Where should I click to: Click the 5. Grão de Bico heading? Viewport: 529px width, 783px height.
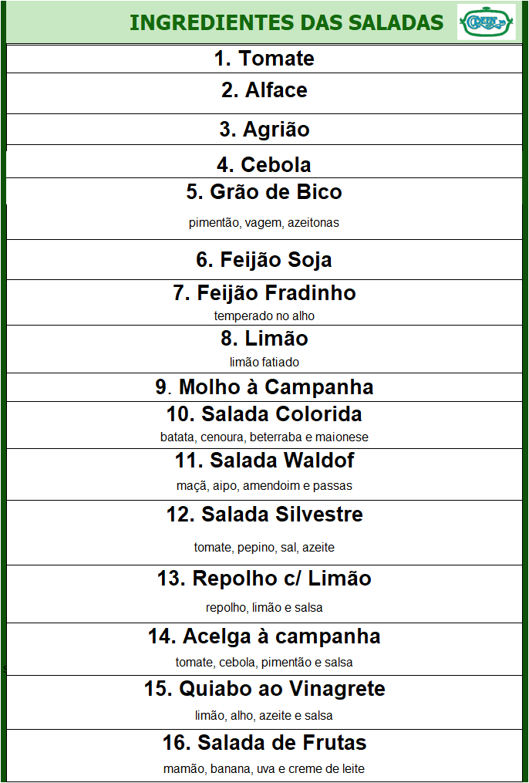point(264,192)
